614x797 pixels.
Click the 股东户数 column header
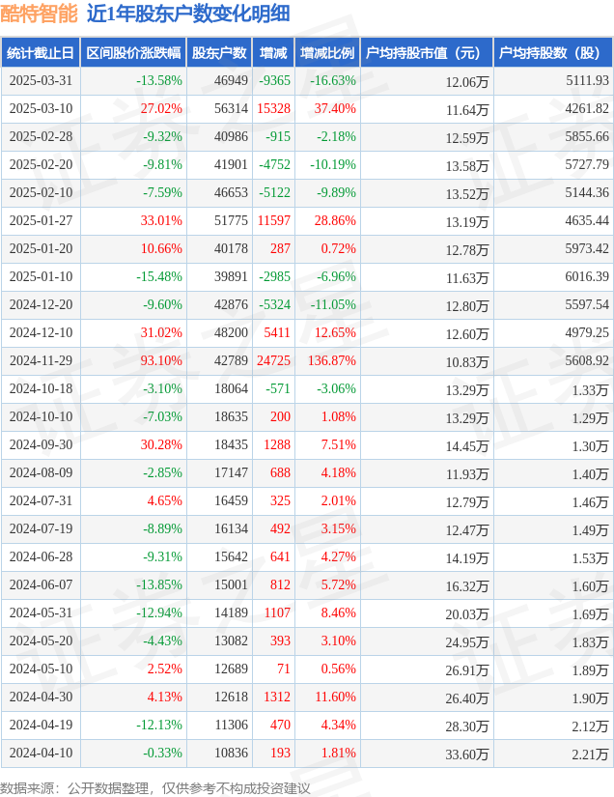coord(219,53)
